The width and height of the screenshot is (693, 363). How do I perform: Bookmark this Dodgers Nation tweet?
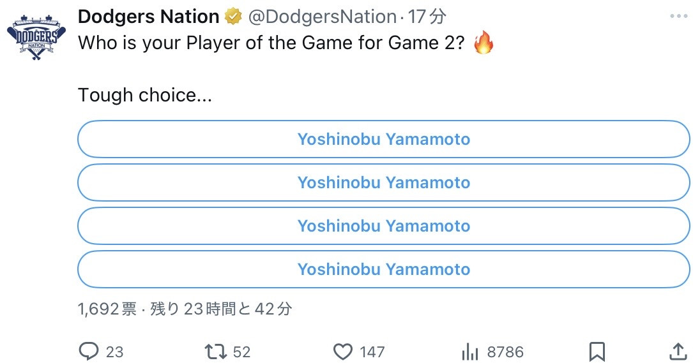tap(597, 352)
